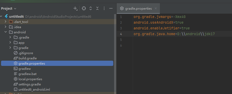Click the project path D:\android\AndroidStudioProjects\untitled6
Viewport: 232px width, 94px height.
(58, 17)
